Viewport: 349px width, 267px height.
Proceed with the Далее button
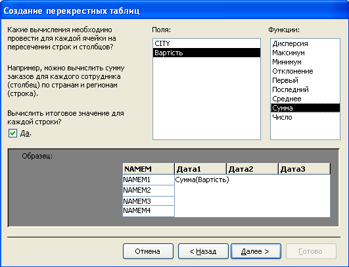coord(256,251)
